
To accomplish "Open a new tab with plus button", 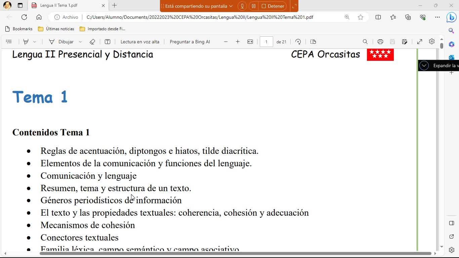I will point(114,5).
